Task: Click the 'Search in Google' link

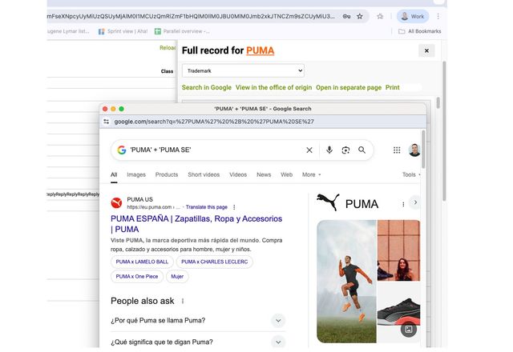Action: pyautogui.click(x=206, y=87)
